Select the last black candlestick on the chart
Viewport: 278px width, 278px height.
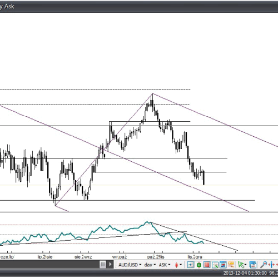click(x=204, y=177)
